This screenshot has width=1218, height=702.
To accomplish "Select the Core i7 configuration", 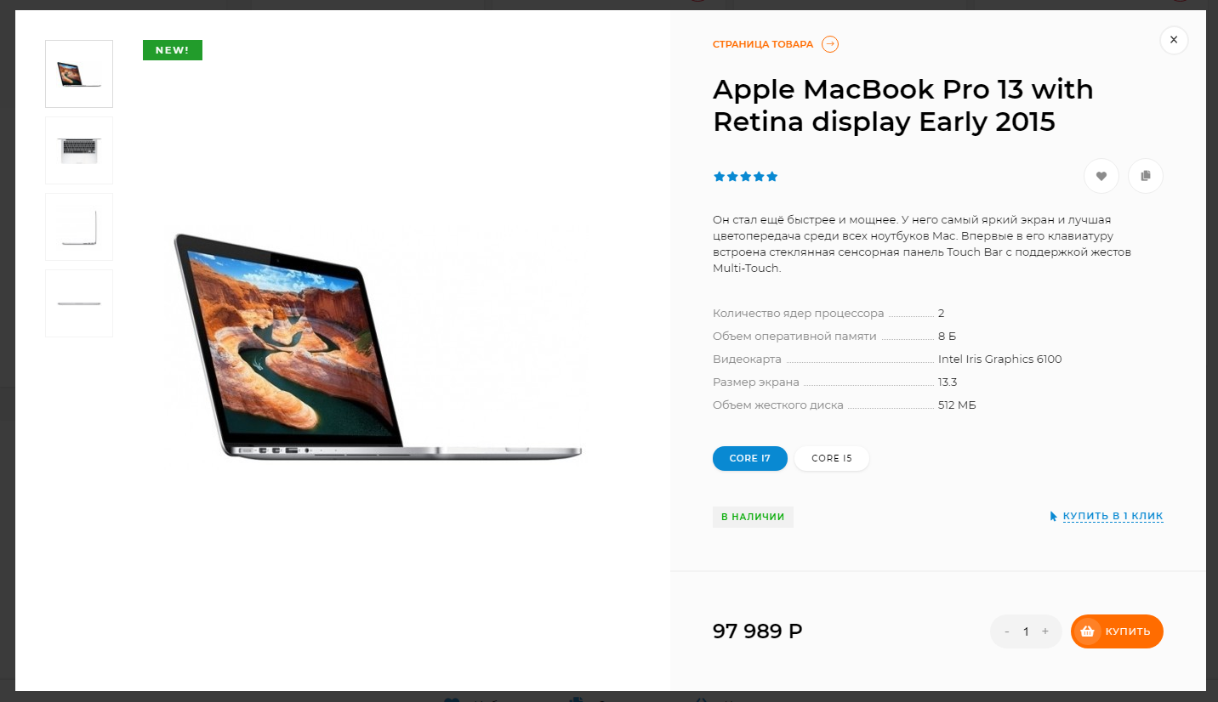I will [x=750, y=458].
